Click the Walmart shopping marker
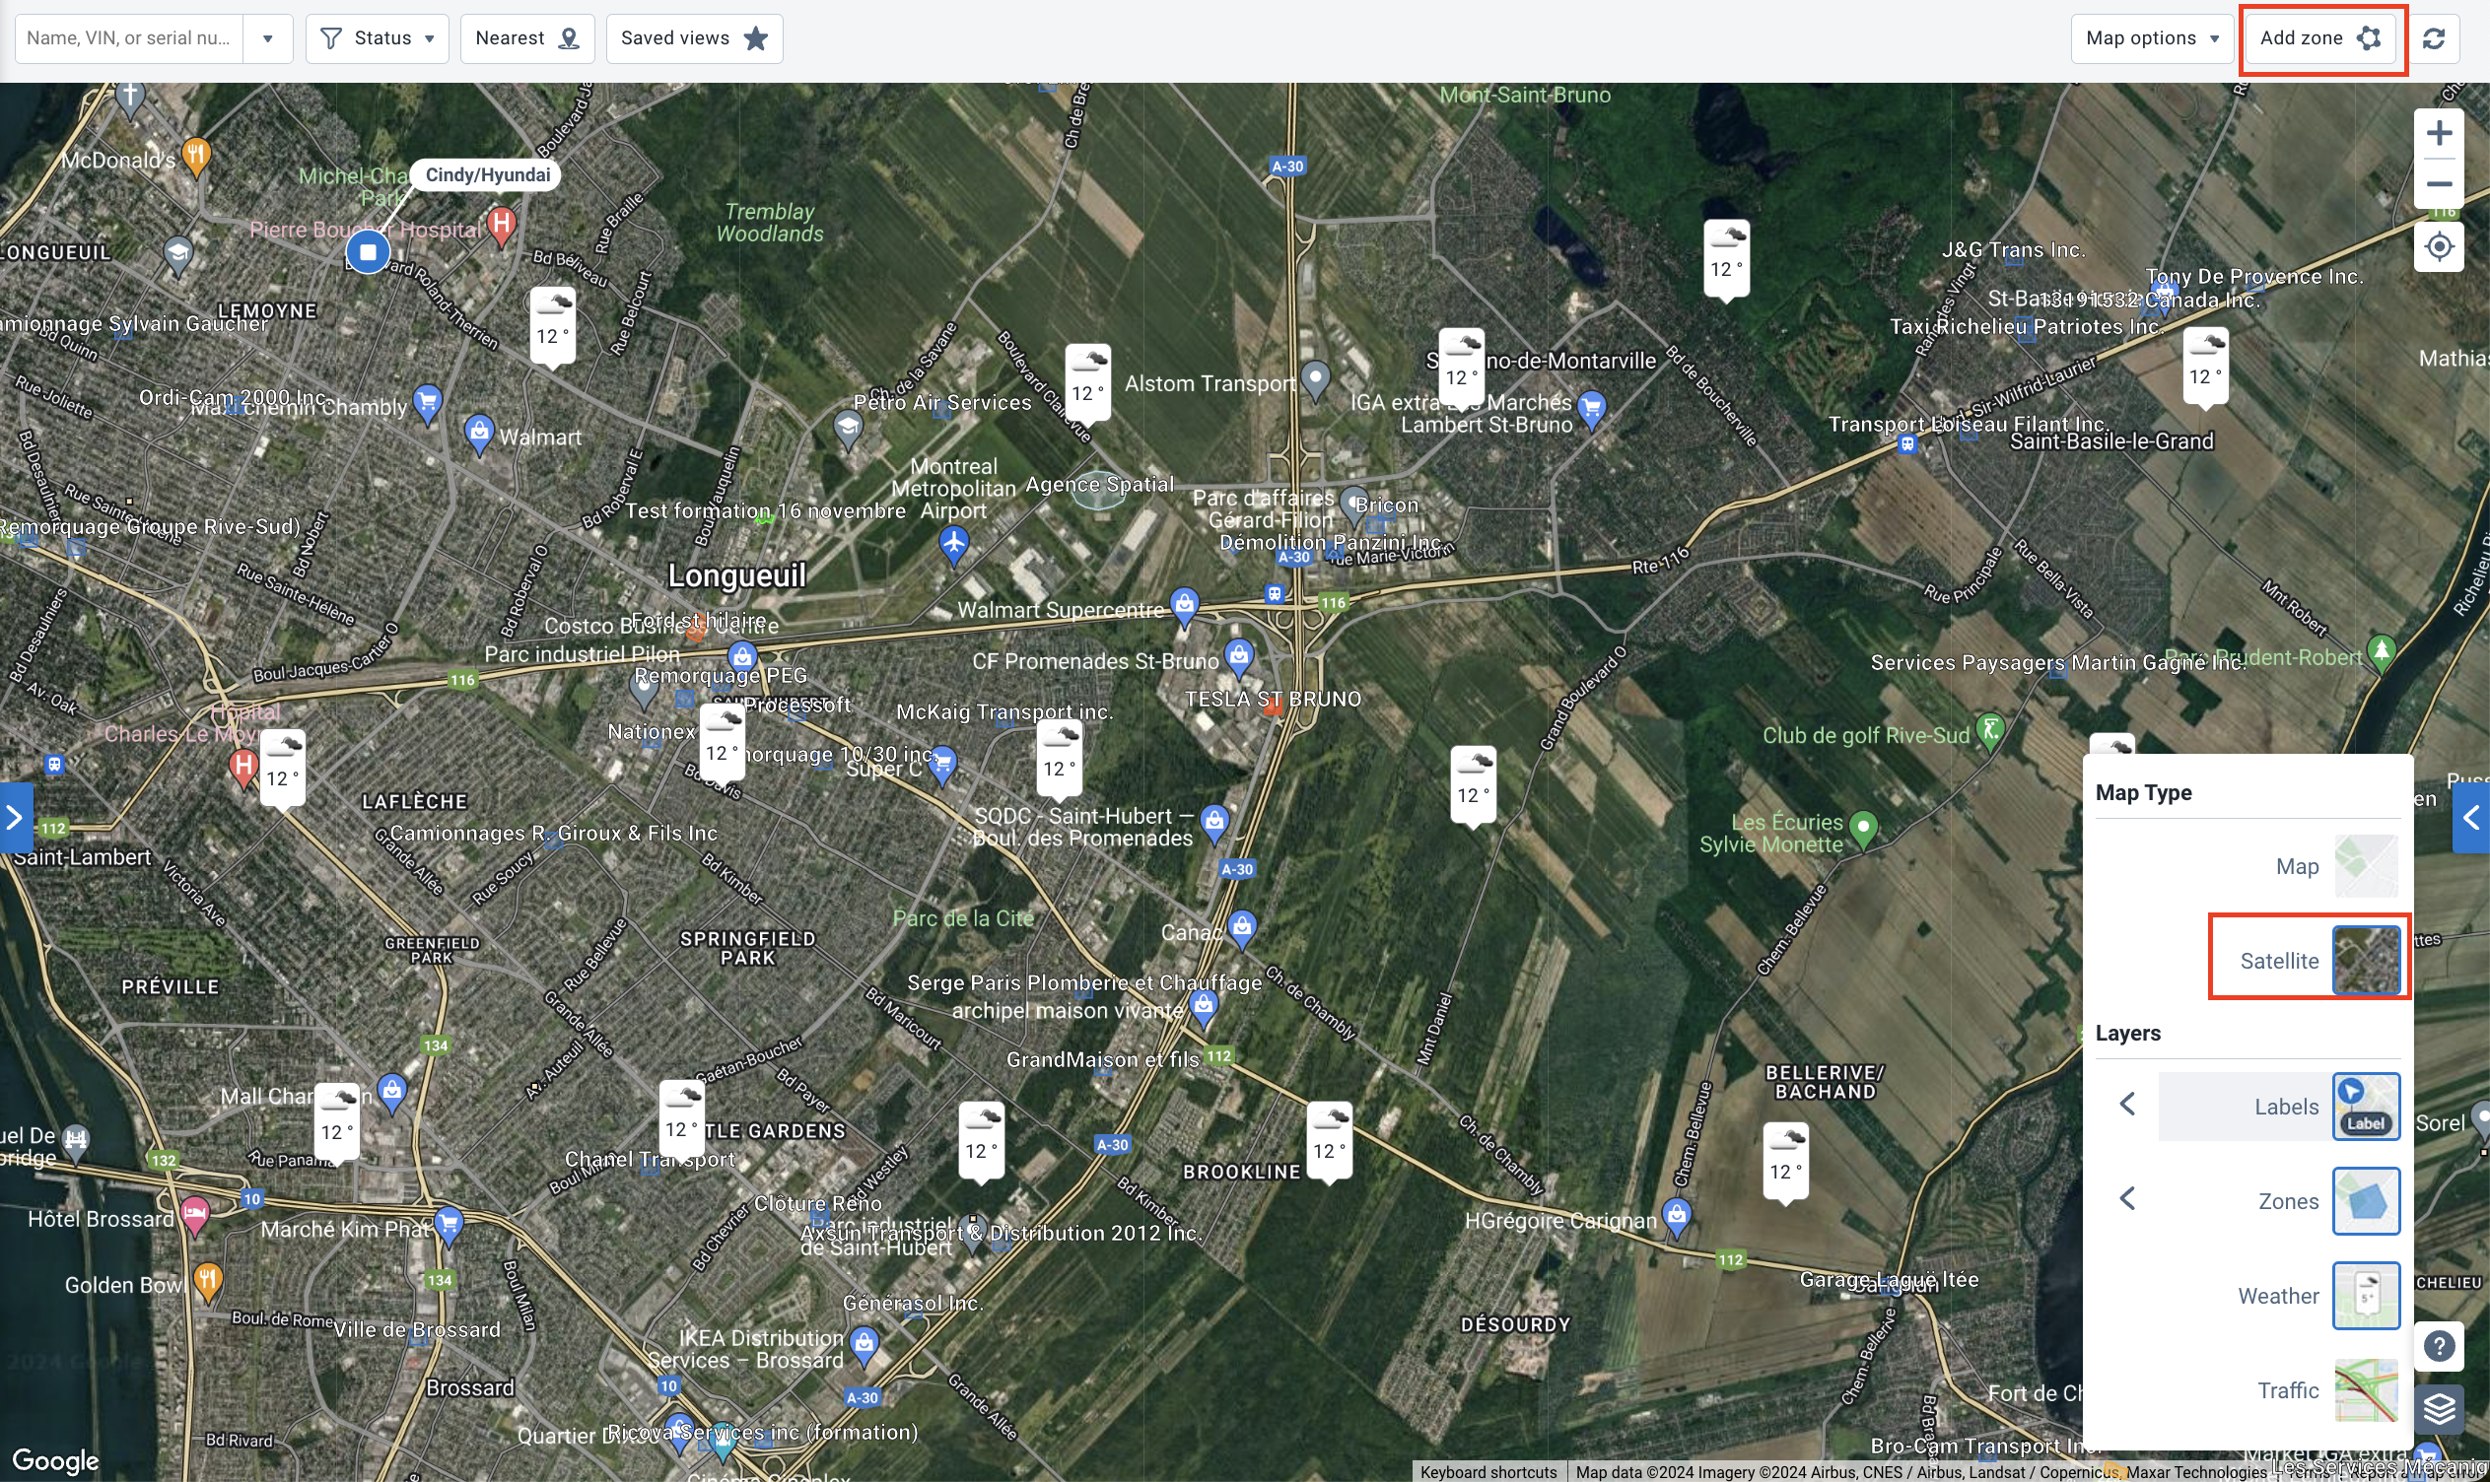The width and height of the screenshot is (2490, 1482). 479,434
